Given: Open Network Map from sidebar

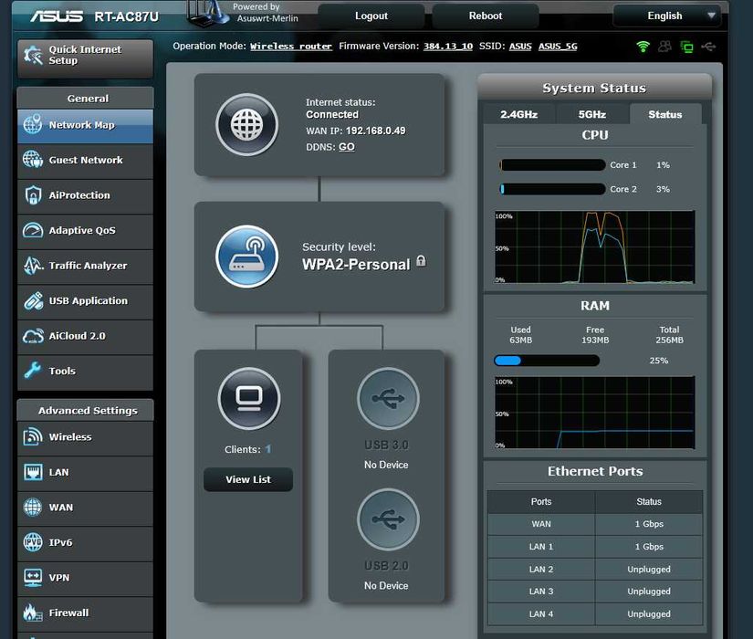Looking at the screenshot, I should (86, 125).
